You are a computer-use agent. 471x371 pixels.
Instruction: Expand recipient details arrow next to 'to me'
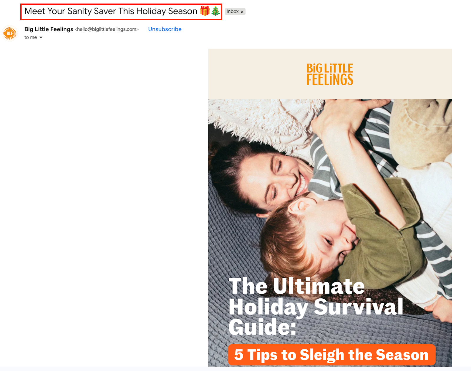[x=41, y=37]
